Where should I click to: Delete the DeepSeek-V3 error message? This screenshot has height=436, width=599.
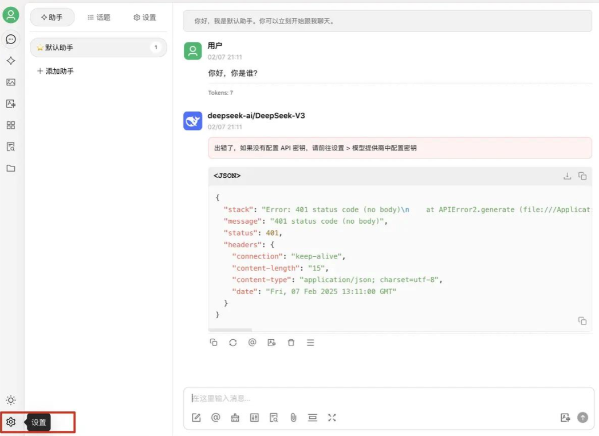(x=291, y=343)
